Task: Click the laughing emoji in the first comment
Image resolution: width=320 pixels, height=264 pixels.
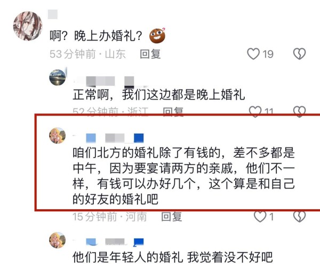Action: [x=157, y=36]
